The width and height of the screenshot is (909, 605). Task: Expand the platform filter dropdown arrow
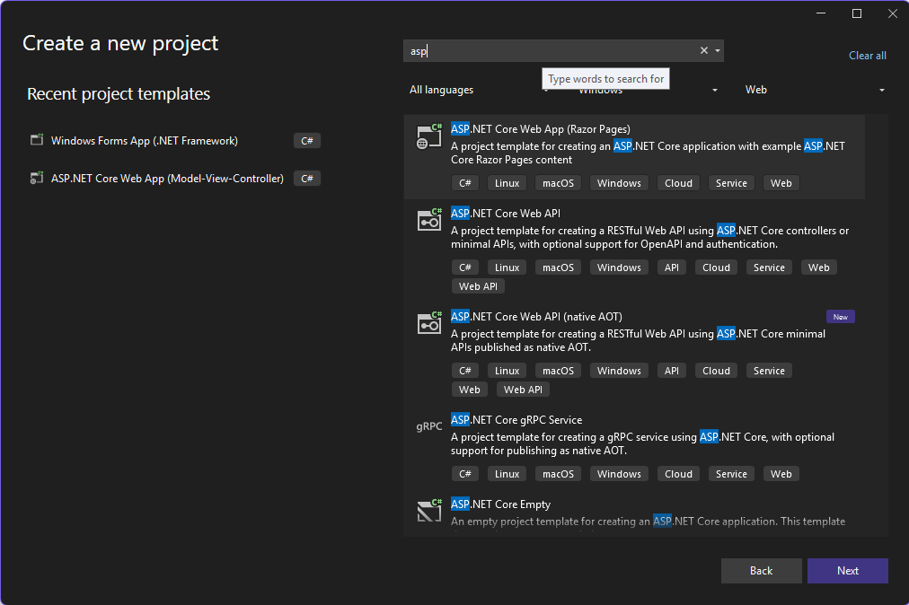point(715,90)
